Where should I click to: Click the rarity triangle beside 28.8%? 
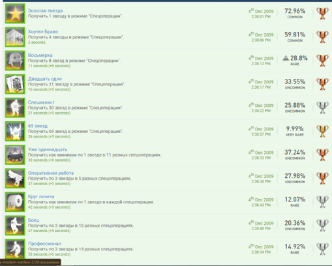coord(286,58)
